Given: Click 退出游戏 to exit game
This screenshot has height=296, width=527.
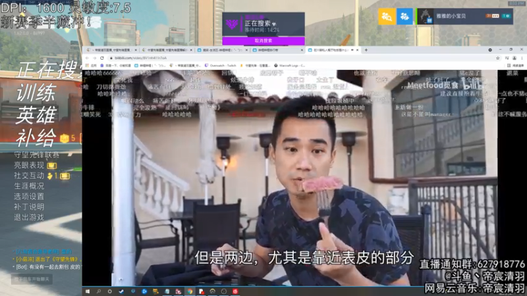Looking at the screenshot, I should pyautogui.click(x=29, y=217).
